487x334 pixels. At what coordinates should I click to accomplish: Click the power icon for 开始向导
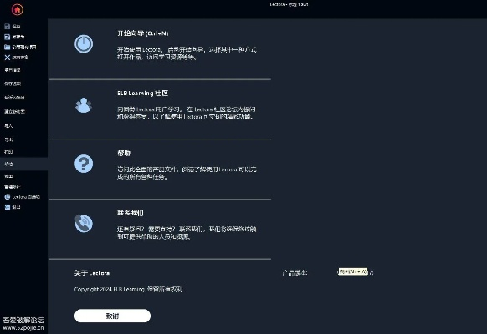coord(84,43)
